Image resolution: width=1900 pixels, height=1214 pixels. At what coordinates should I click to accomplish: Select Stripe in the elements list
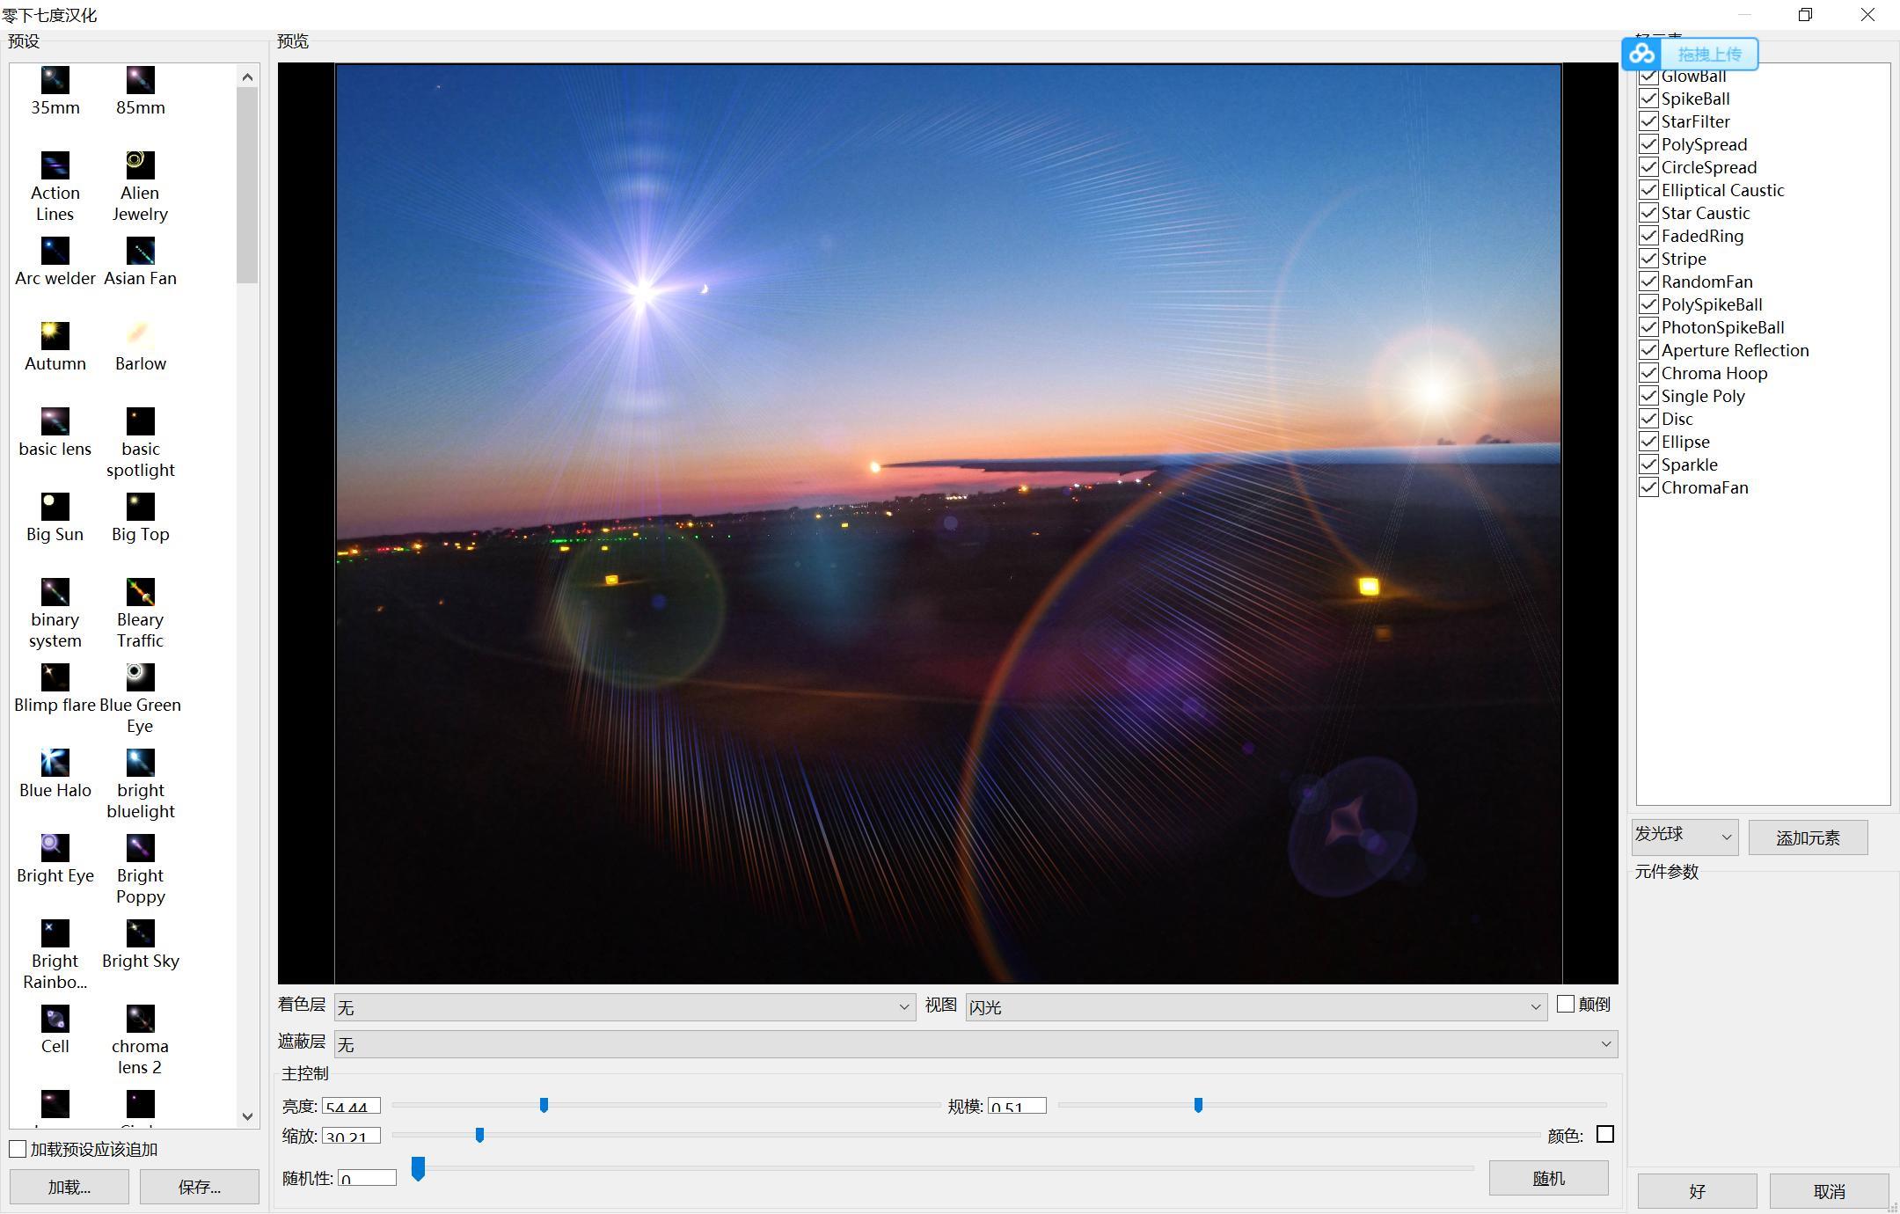[1684, 259]
